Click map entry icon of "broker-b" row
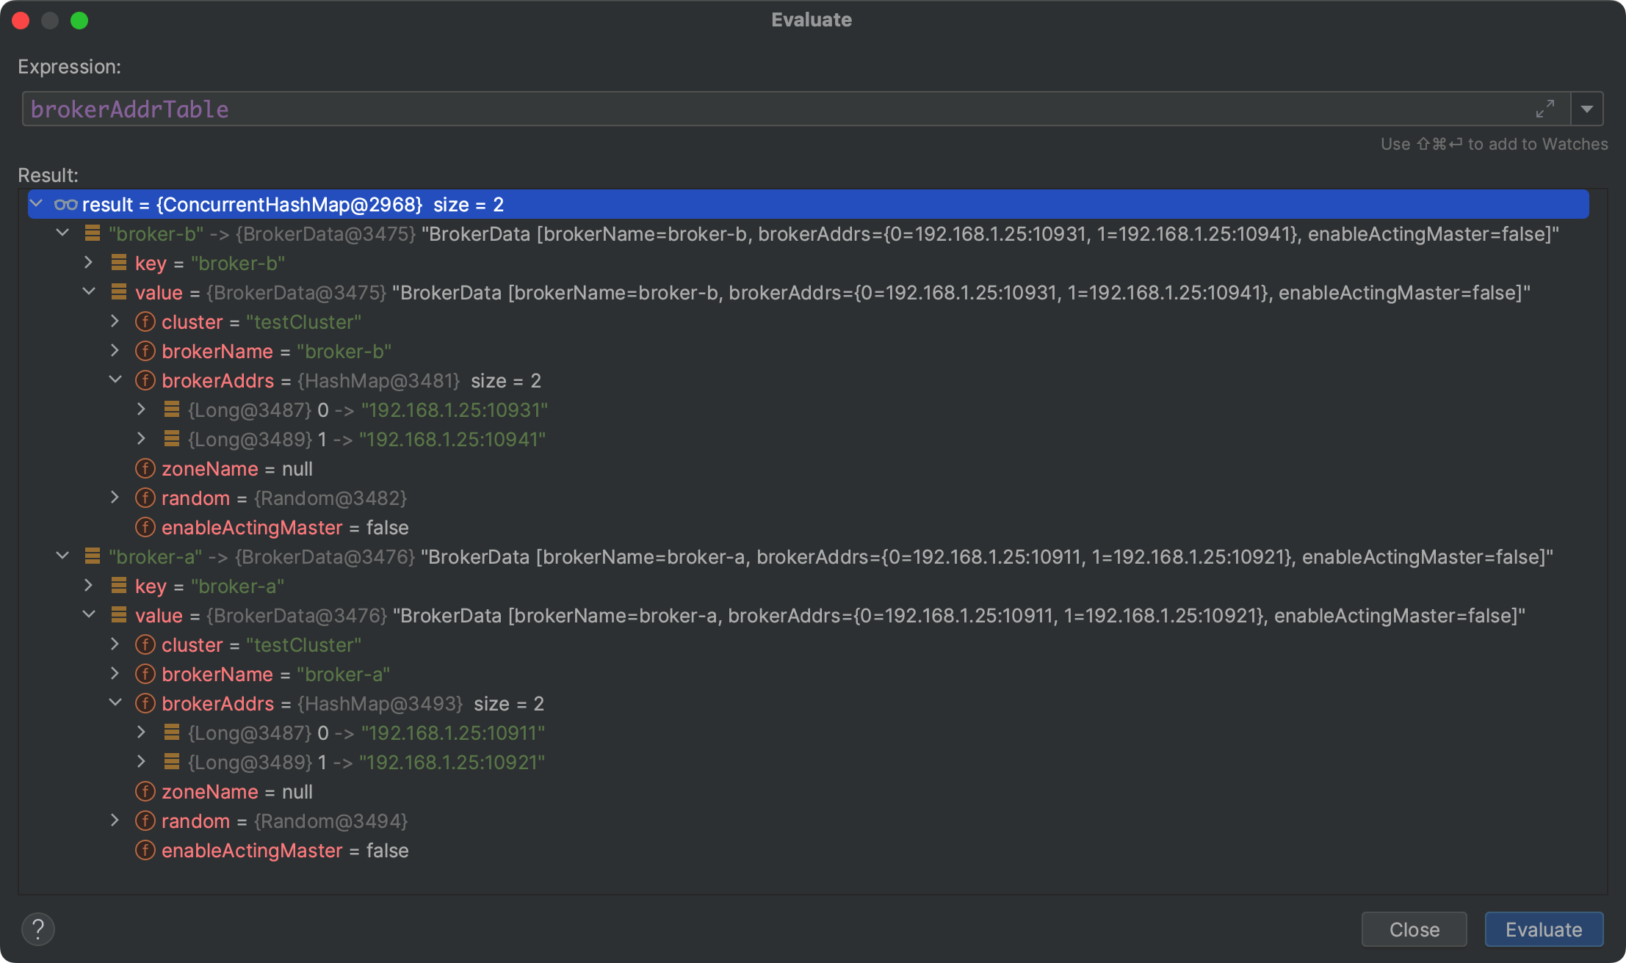The height and width of the screenshot is (963, 1626). [x=93, y=233]
